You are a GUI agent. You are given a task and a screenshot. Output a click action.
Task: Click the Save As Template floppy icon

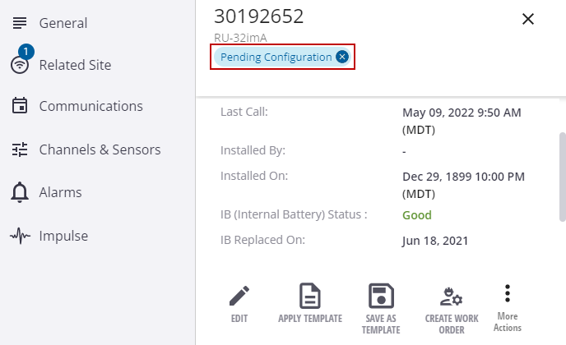381,296
